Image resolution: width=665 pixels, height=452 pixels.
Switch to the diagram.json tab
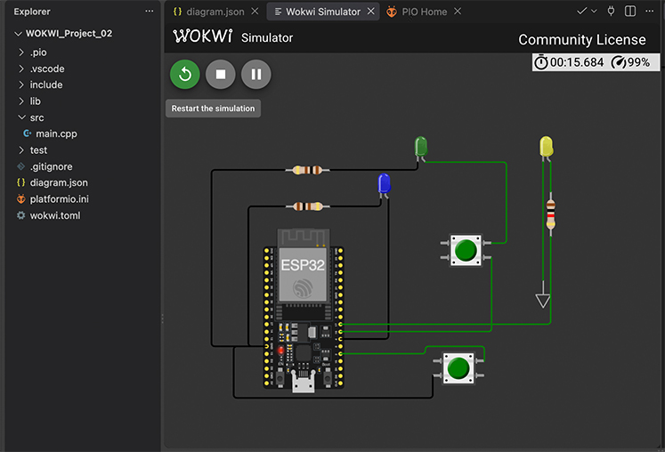209,12
